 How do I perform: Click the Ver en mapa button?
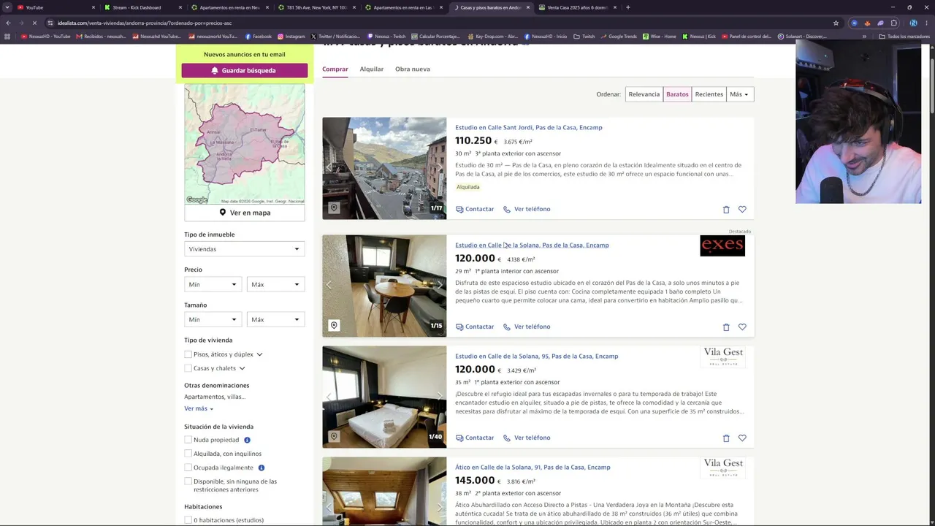tap(245, 213)
